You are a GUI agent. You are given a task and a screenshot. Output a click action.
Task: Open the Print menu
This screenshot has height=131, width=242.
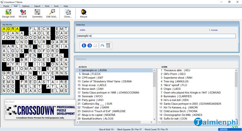pyautogui.click(x=47, y=6)
